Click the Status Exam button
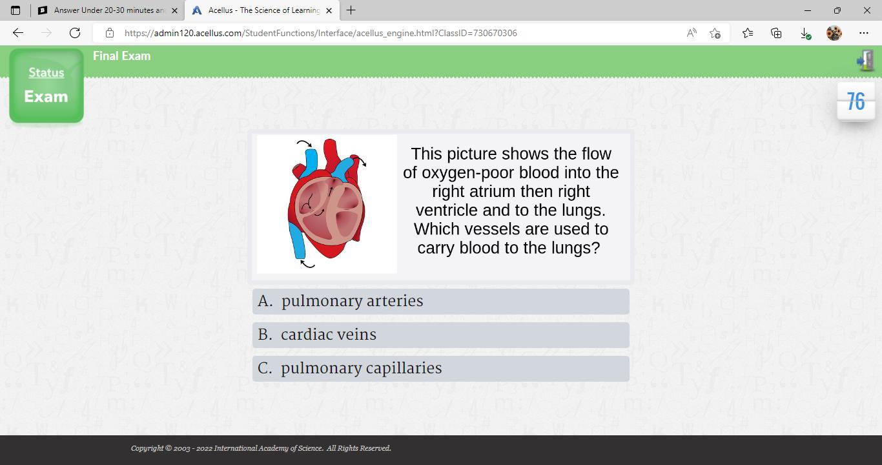 pyautogui.click(x=46, y=85)
